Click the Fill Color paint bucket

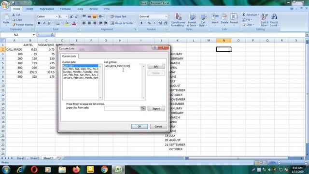67,23
